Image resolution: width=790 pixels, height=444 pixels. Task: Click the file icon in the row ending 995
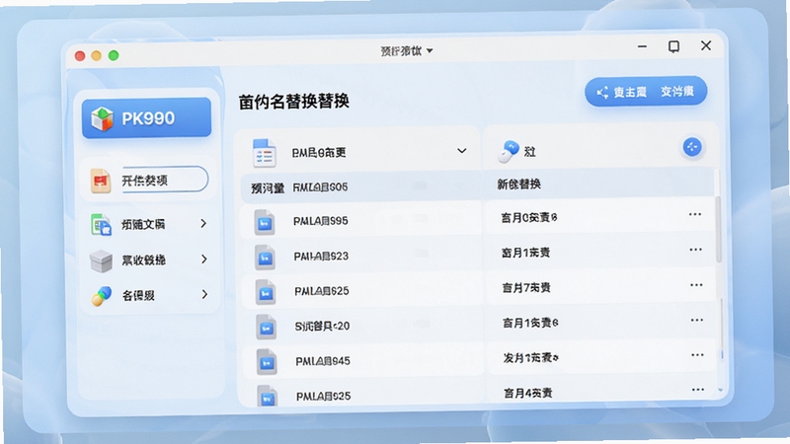click(x=265, y=223)
